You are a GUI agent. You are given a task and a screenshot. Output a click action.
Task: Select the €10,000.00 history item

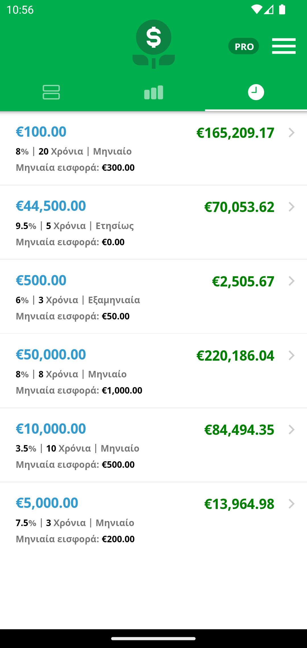[x=153, y=445]
